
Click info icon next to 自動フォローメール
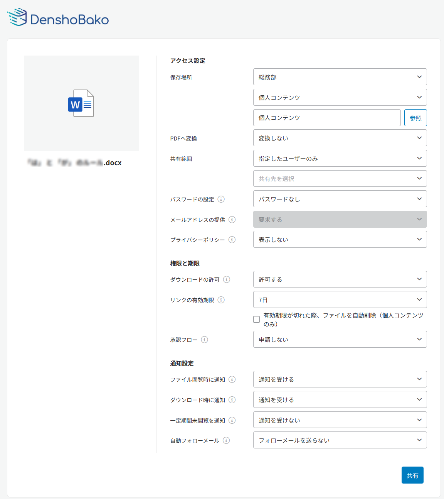227,440
